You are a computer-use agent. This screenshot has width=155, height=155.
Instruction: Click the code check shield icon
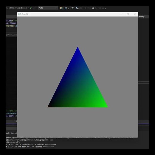(73, 8)
